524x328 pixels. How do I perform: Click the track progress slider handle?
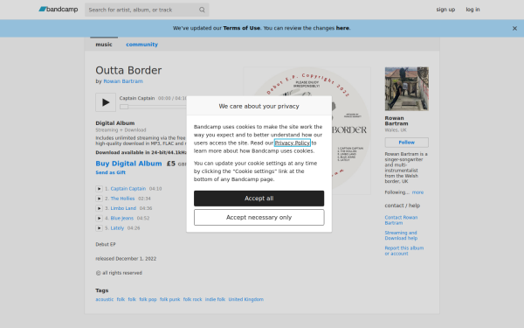(x=124, y=107)
